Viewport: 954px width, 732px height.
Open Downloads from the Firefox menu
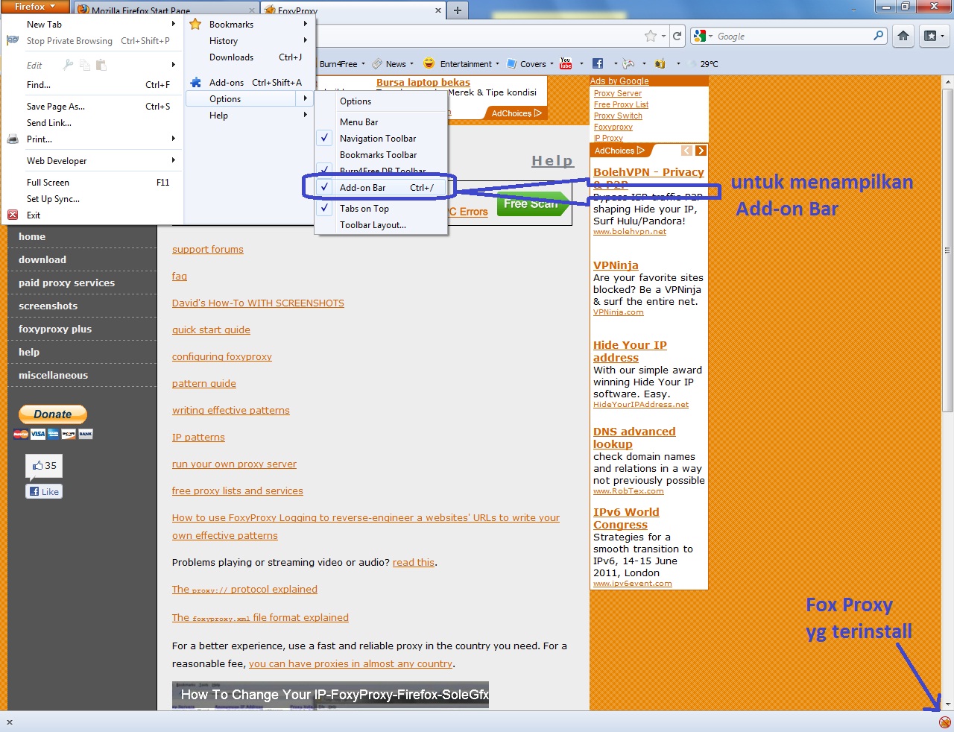(250, 57)
